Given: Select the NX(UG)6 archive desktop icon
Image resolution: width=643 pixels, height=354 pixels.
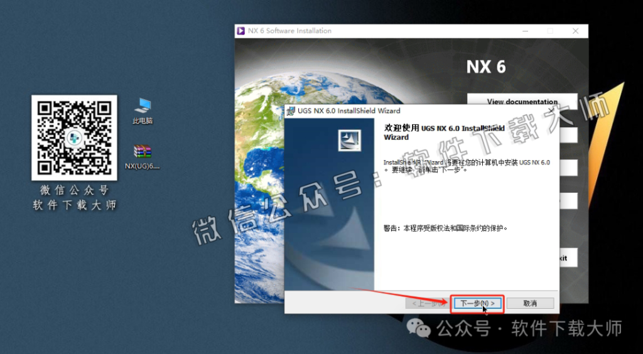Looking at the screenshot, I should click(x=143, y=157).
